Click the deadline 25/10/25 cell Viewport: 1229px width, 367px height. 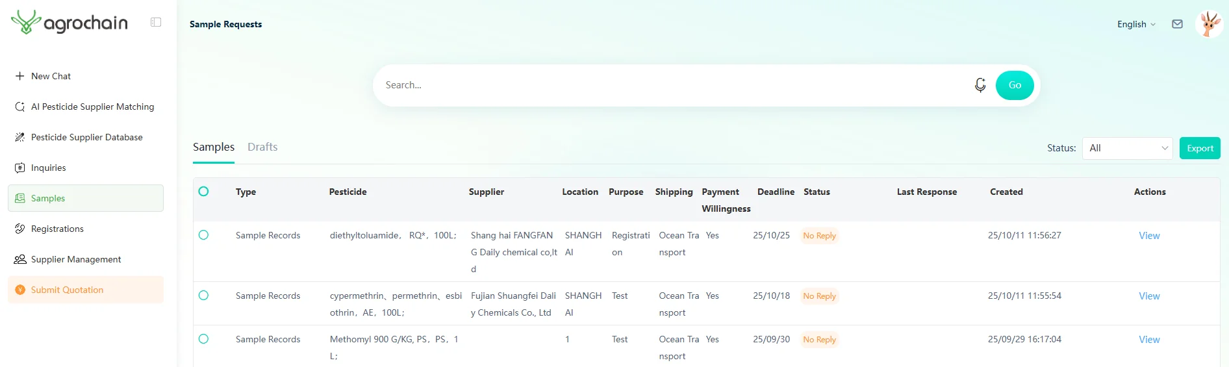pyautogui.click(x=771, y=235)
